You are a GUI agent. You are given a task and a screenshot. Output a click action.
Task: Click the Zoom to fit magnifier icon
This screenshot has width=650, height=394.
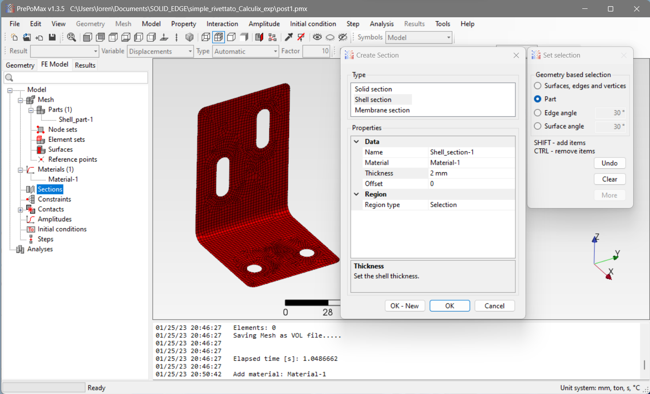(71, 38)
